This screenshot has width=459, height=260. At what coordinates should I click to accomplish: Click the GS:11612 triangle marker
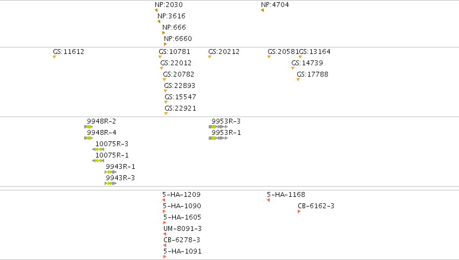[x=54, y=57]
